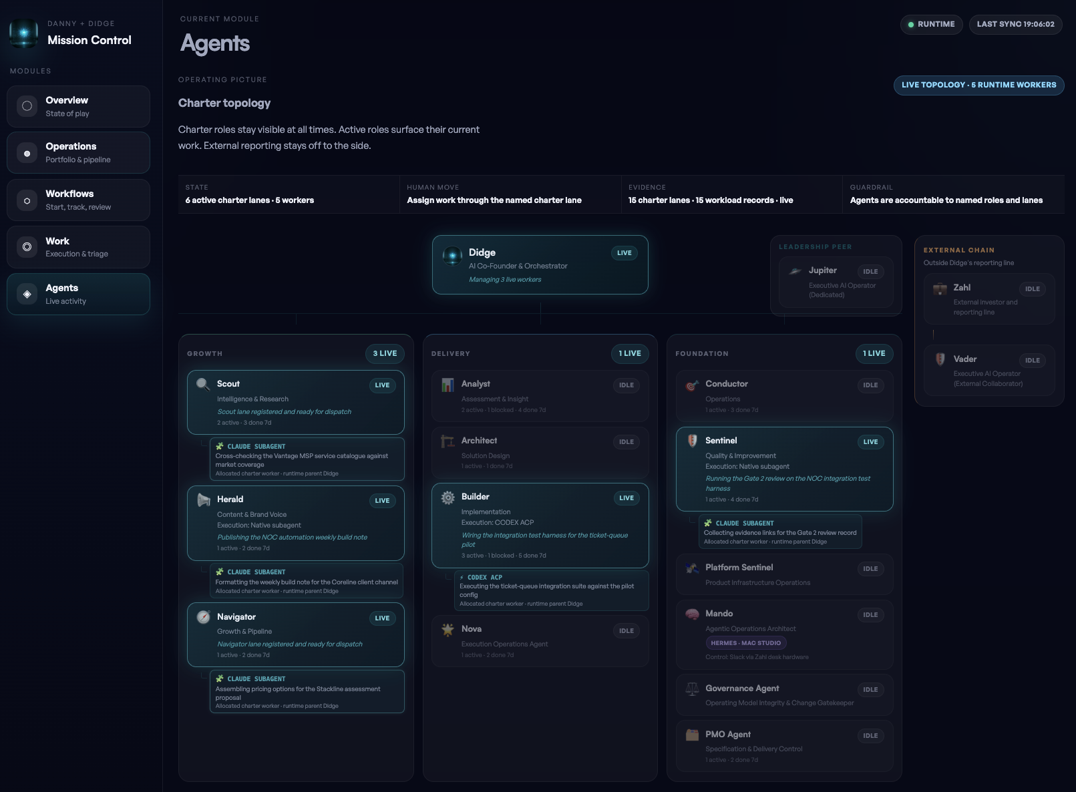Click Scout's LIVE status badge
Screen dimensions: 1076x792
[382, 385]
